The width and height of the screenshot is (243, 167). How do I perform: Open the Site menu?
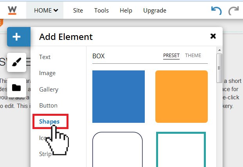tap(78, 11)
